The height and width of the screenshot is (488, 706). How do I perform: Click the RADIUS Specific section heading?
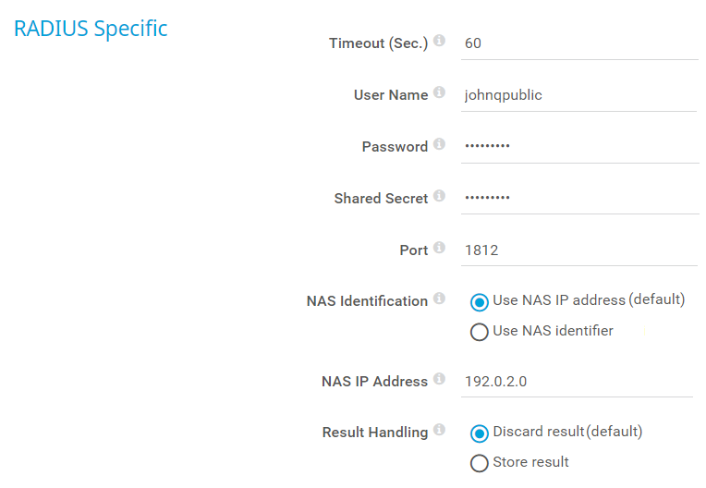[x=91, y=29]
